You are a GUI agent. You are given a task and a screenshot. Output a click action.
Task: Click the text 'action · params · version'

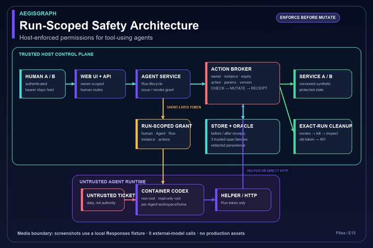231,82
